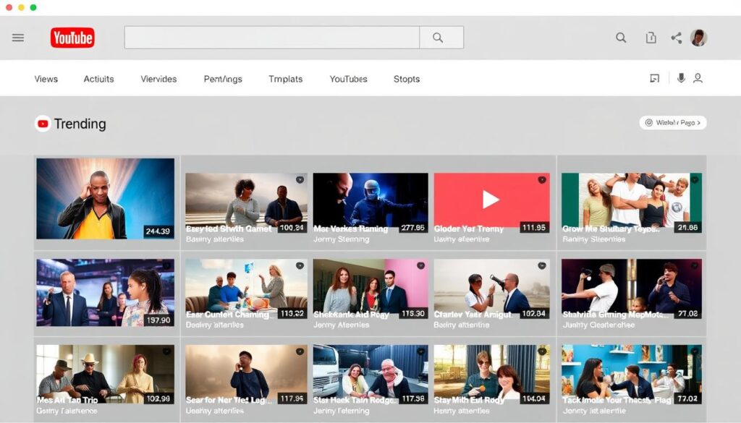
Task: Toggle the heart on Easr Cunten Chaming thumbnail
Action: (300, 266)
